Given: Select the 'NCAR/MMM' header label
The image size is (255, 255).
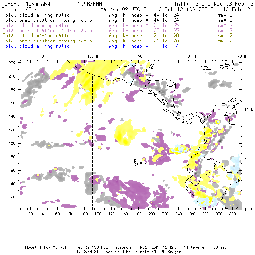Looking at the screenshot, I should 90,4.
